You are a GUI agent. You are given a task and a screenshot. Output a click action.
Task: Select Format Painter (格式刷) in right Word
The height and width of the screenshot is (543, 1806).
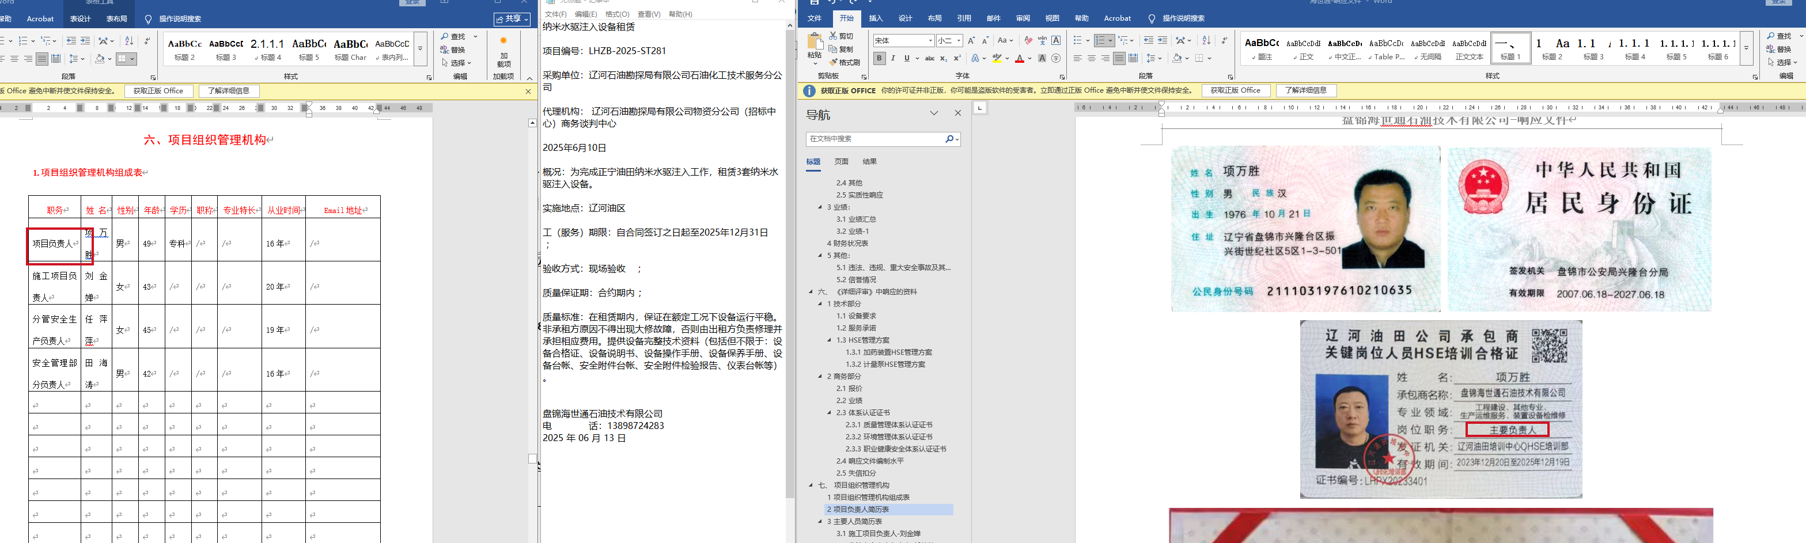pos(844,62)
